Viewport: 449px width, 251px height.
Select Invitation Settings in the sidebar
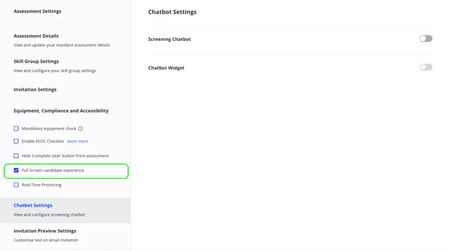[35, 89]
